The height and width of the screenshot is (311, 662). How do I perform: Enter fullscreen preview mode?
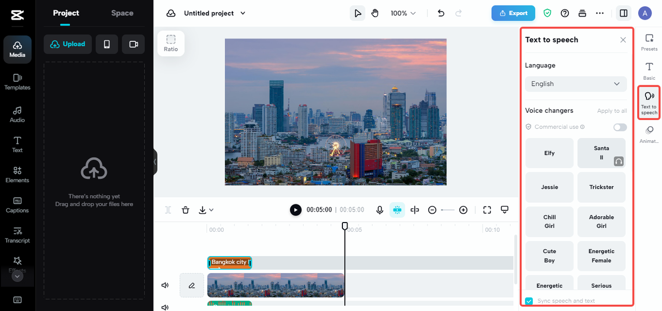click(x=487, y=210)
